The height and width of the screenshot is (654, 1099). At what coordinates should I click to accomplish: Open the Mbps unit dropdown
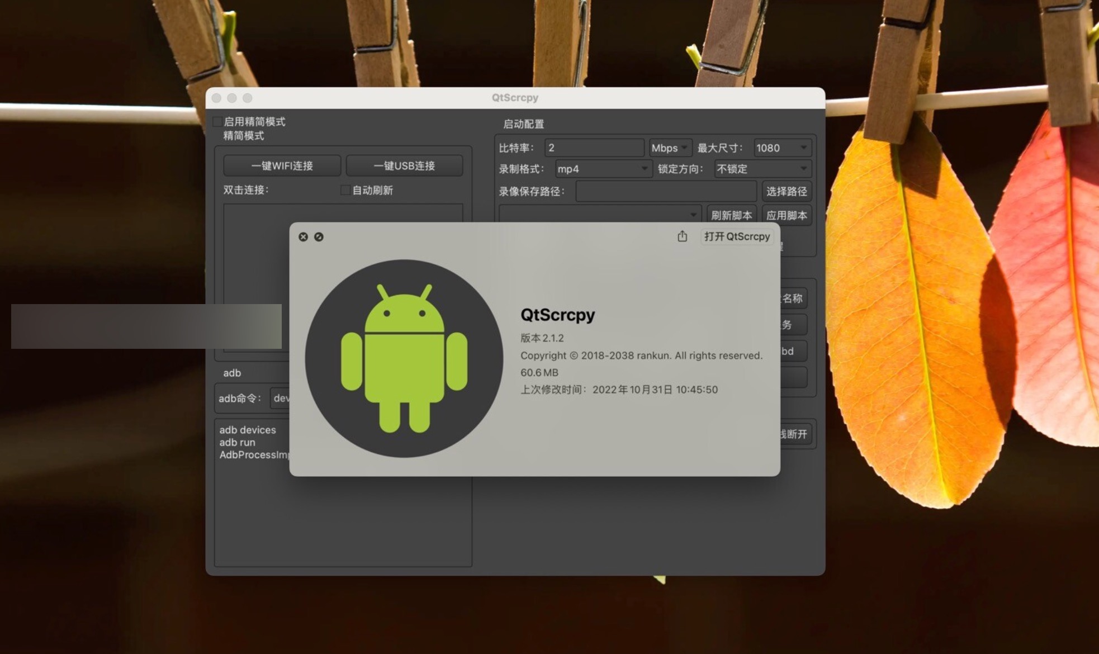click(x=670, y=148)
